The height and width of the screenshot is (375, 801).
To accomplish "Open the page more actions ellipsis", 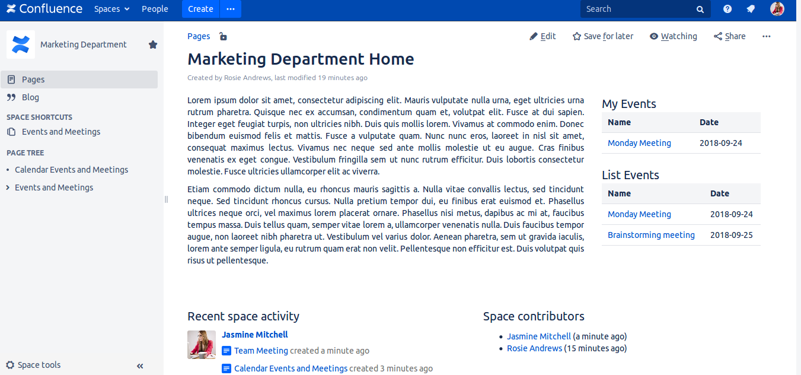I will (767, 36).
